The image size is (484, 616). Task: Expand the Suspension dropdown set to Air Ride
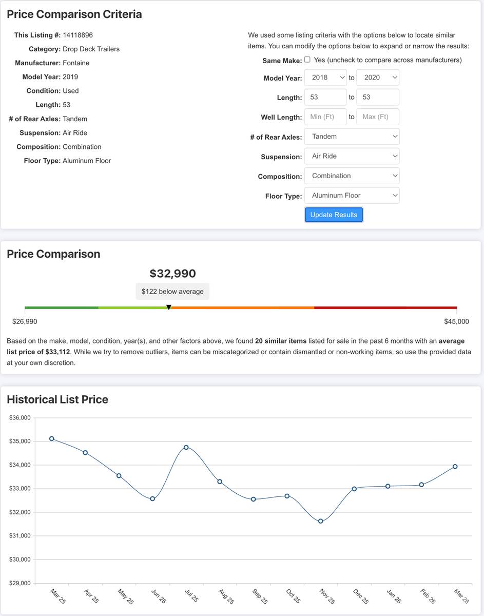pyautogui.click(x=352, y=156)
